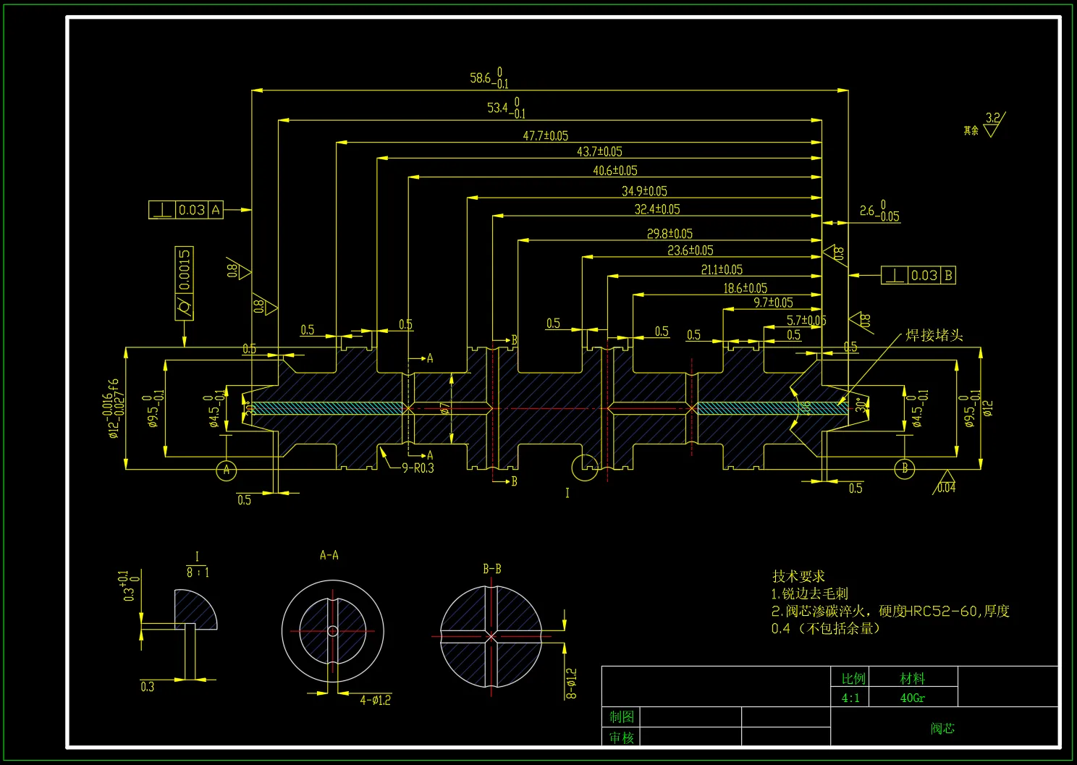Click the 审核 title block label
The height and width of the screenshot is (765, 1077).
622,737
